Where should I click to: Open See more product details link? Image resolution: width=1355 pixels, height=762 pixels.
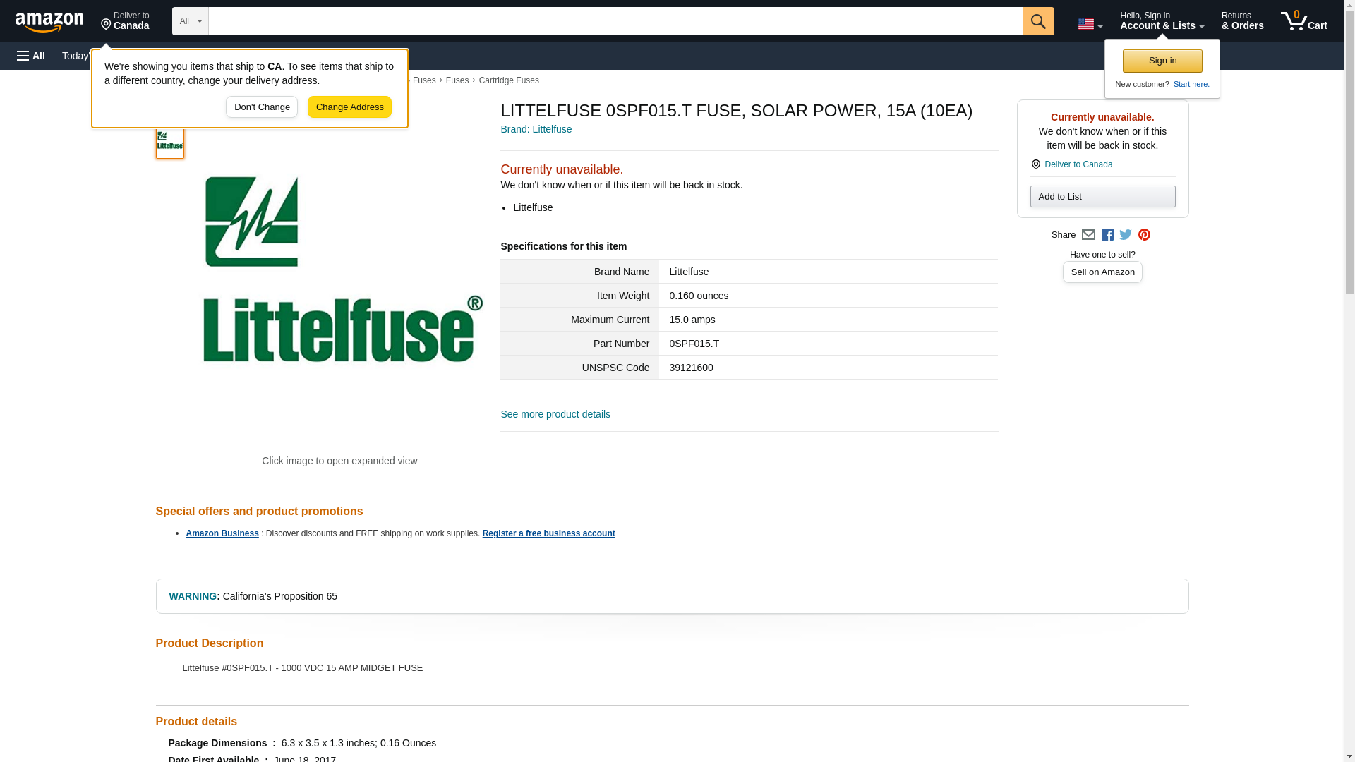pyautogui.click(x=555, y=414)
